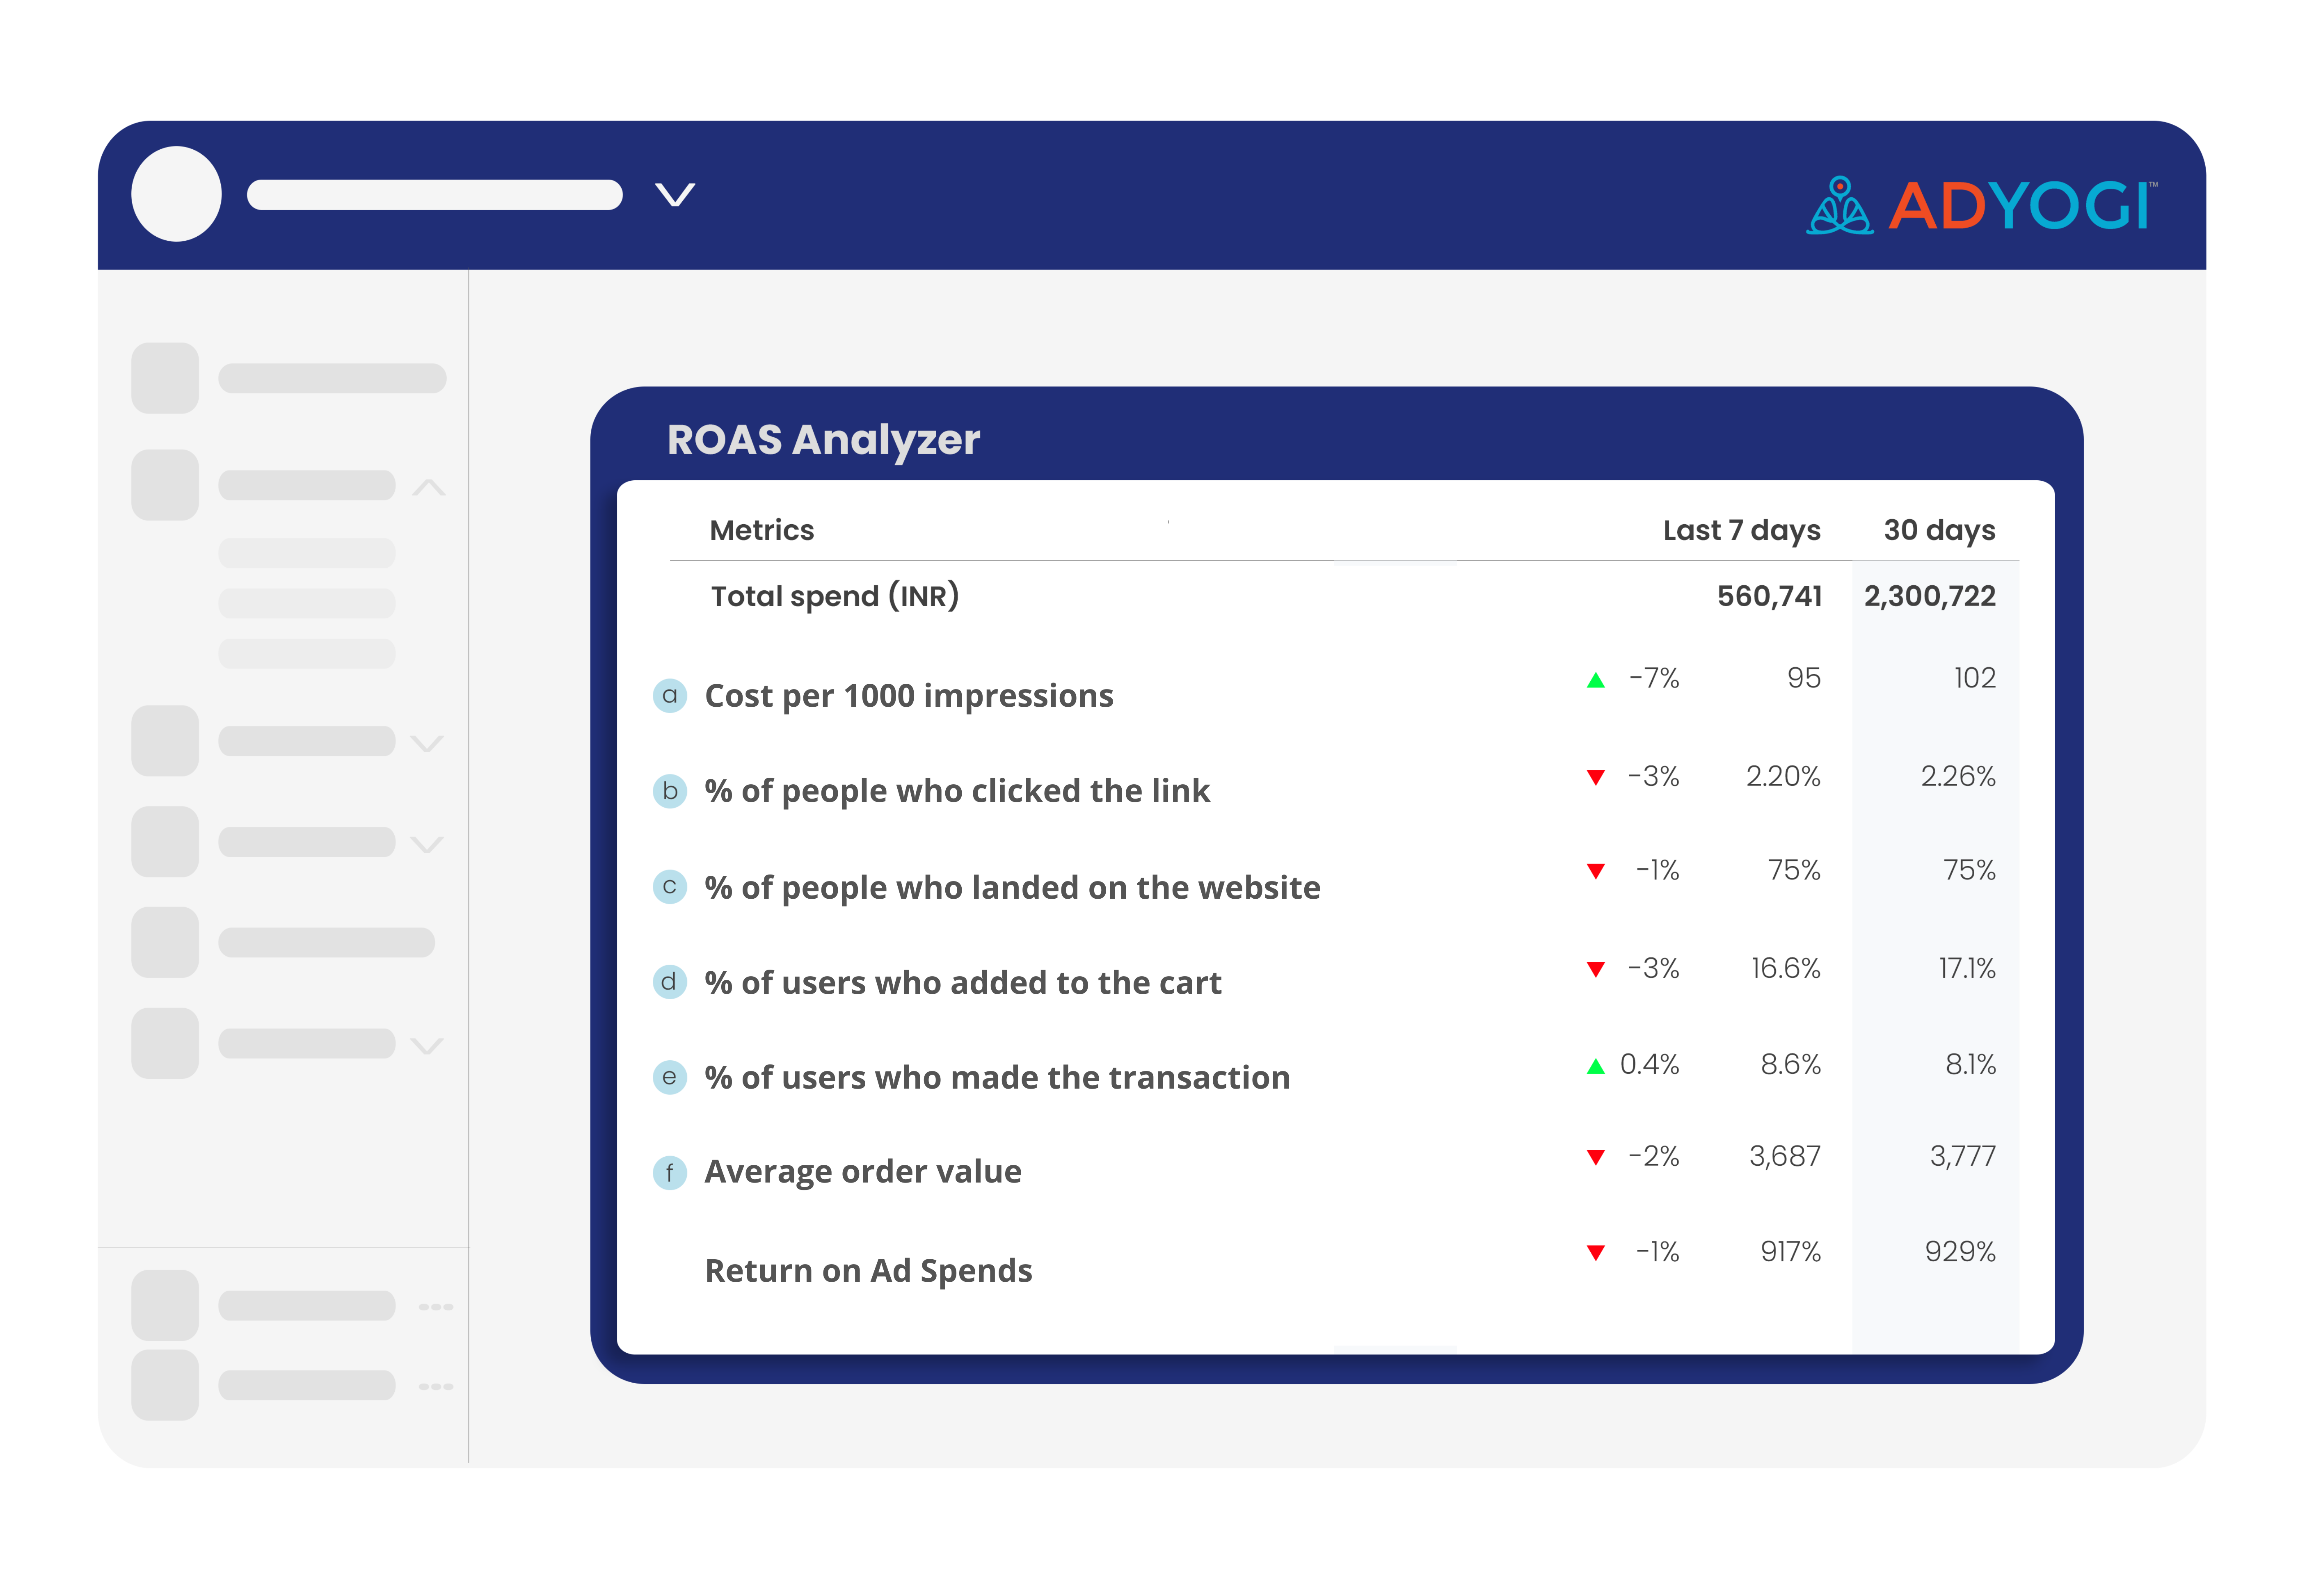
Task: Click the letter c badge beside landed on the website
Action: coord(669,887)
